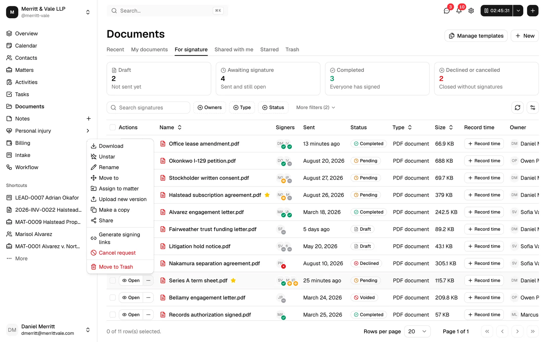
Task: Open Series A term sheet.pdf with Open button
Action: (131, 280)
